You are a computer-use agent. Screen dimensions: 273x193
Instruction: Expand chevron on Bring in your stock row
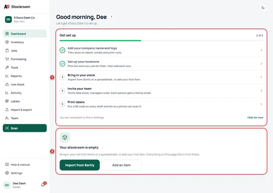(261, 77)
